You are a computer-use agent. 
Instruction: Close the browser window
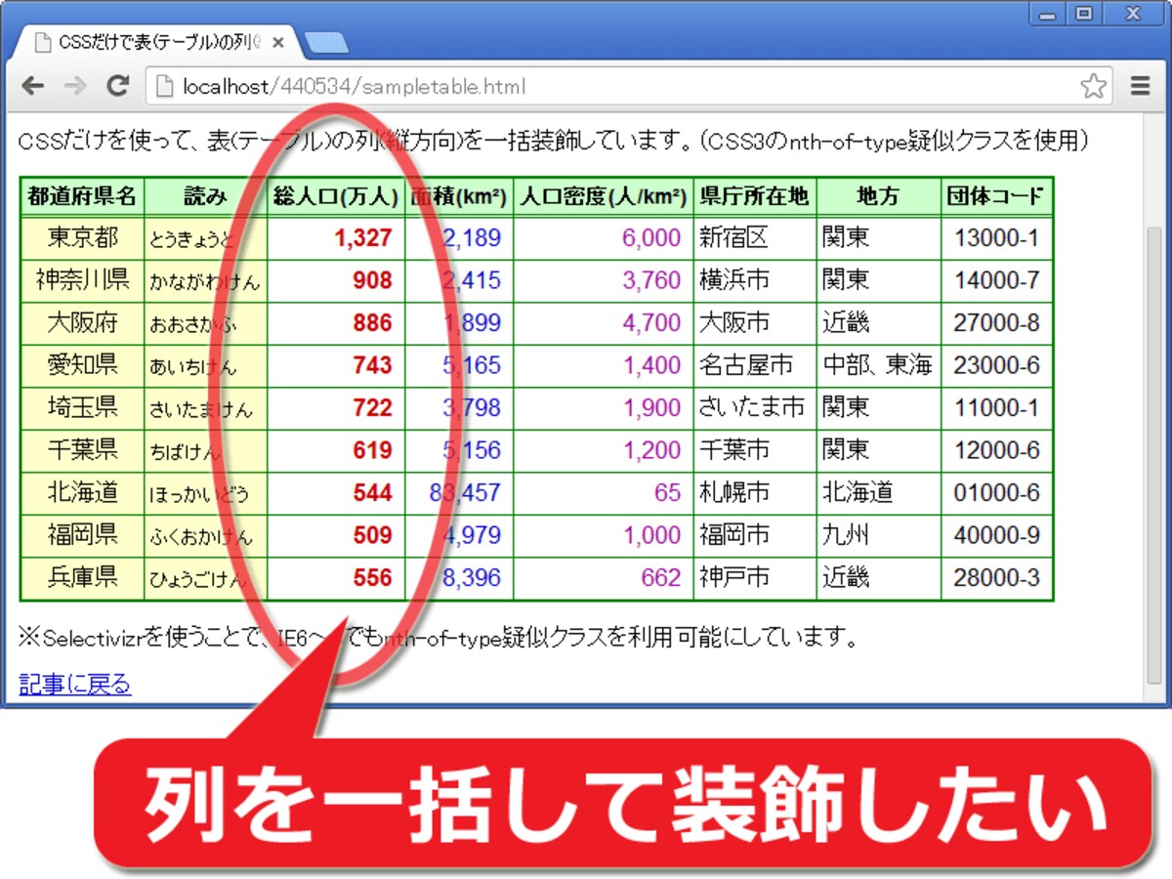(1133, 14)
